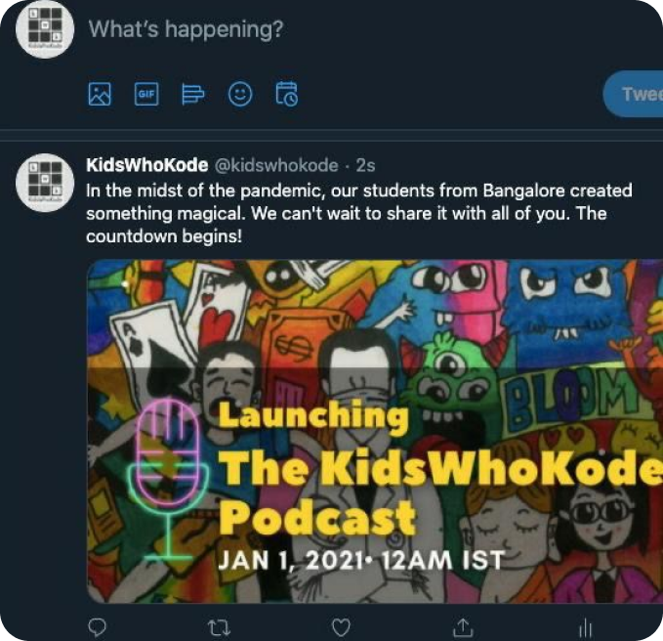This screenshot has height=641, width=663.
Task: Open the GIF picker
Action: 146,94
